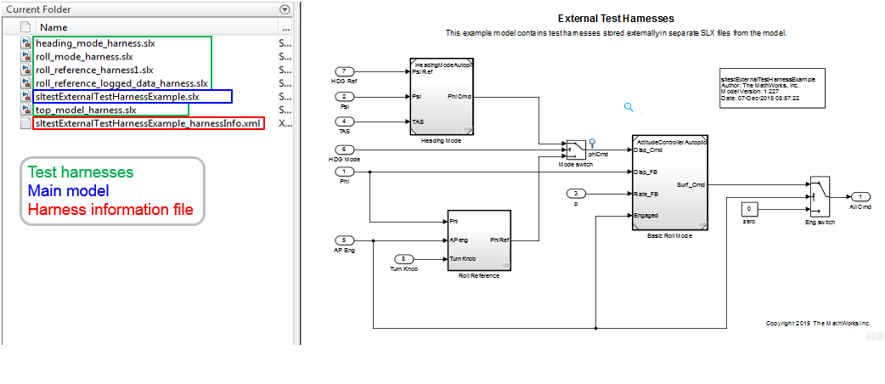The width and height of the screenshot is (885, 384).
Task: Click the AP Eng inport 5
Action: coord(344,240)
